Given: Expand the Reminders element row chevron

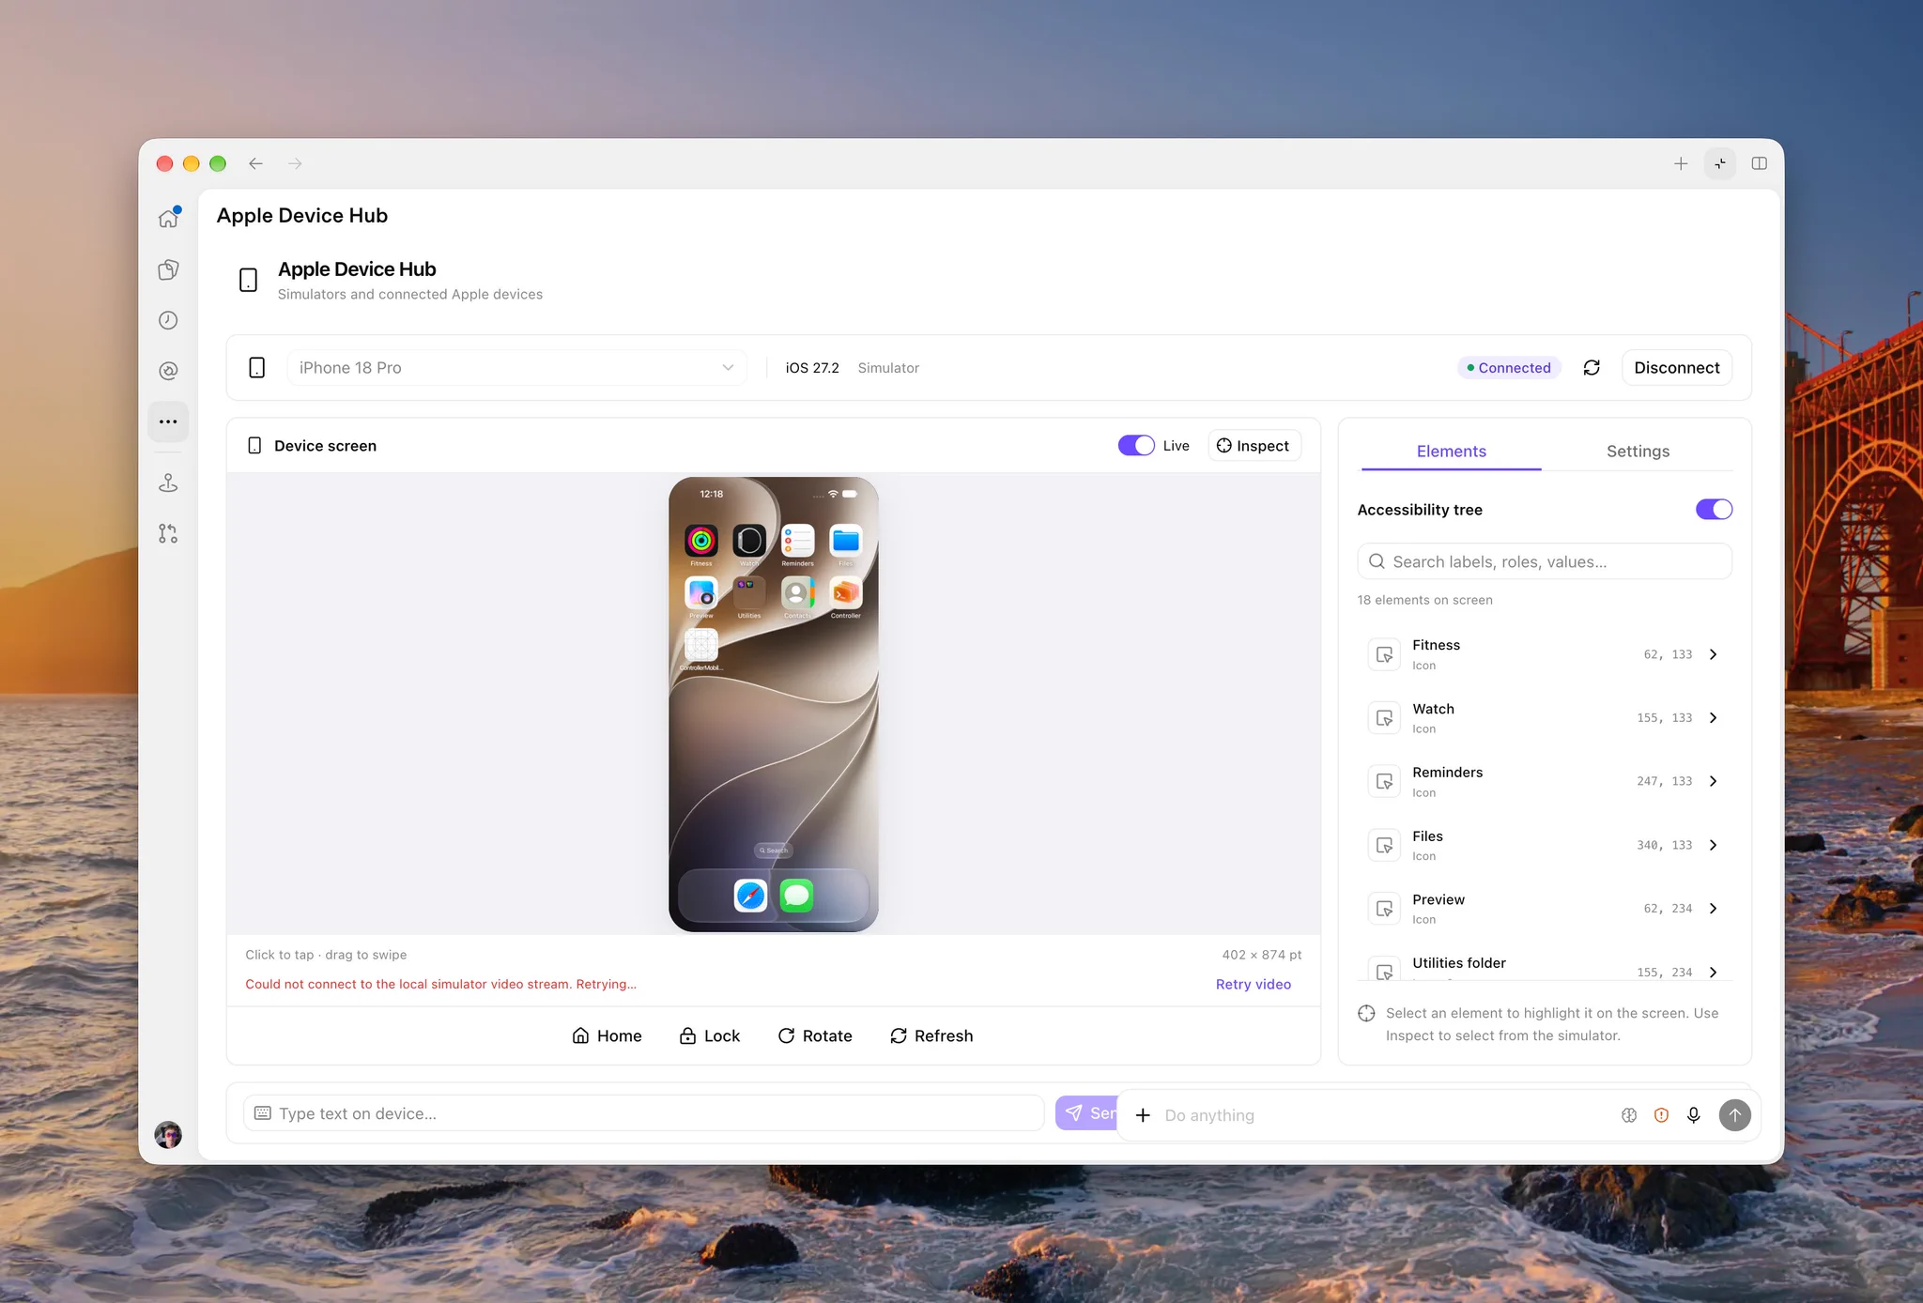Looking at the screenshot, I should 1714,781.
